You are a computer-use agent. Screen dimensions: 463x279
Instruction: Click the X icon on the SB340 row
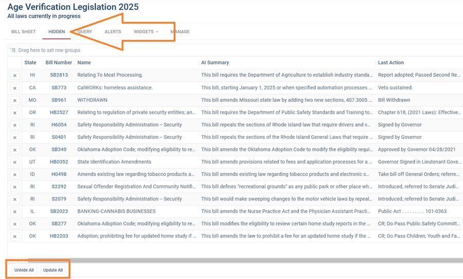(14, 150)
